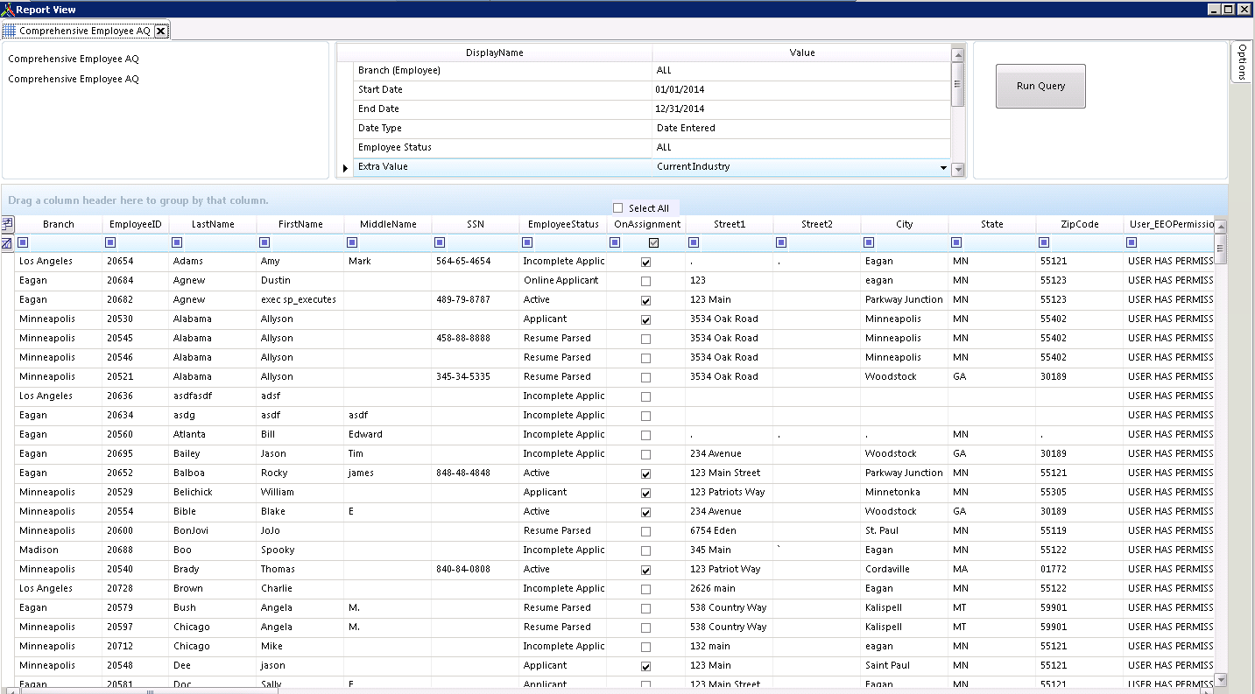The image size is (1255, 694).
Task: Click the data grid vertical scrollbar thumb
Action: pyautogui.click(x=1221, y=249)
